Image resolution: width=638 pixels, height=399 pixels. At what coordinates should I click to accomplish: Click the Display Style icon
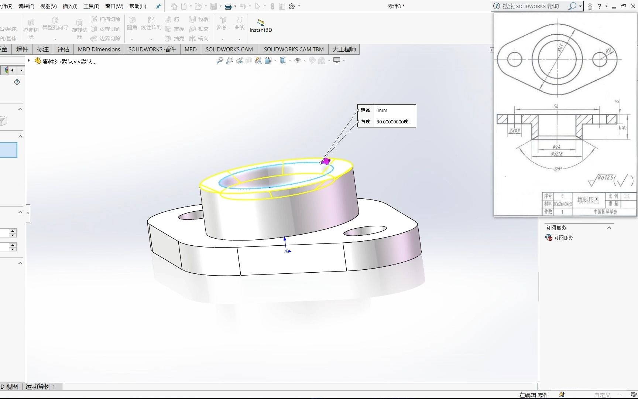pos(283,60)
